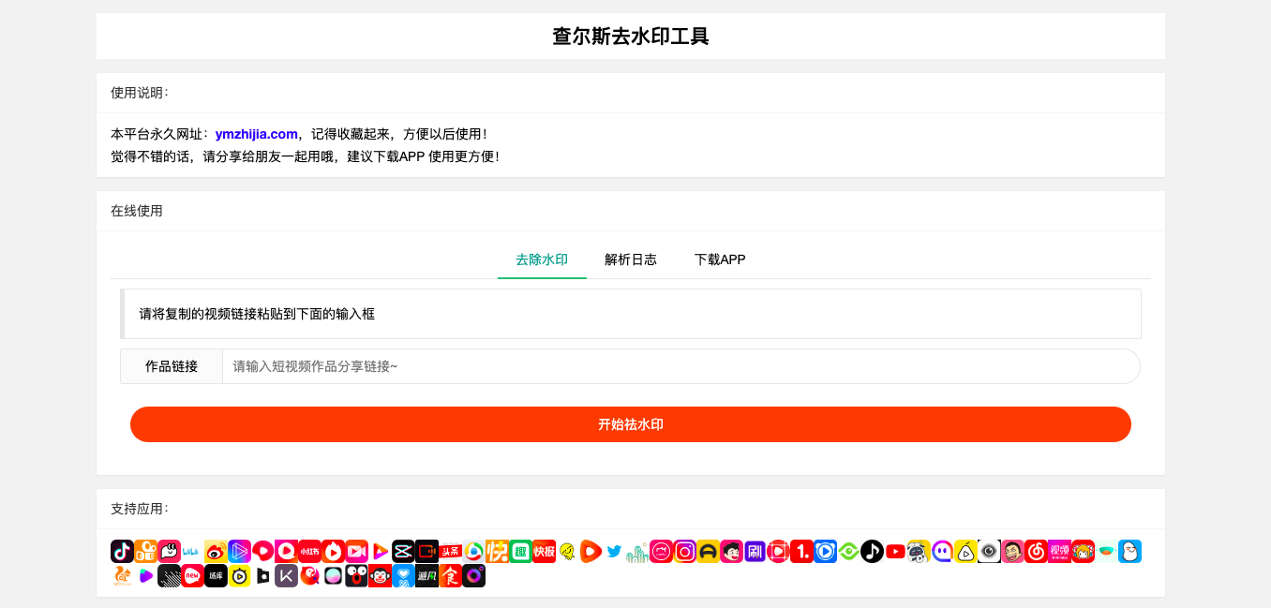Select the NetEase Cloud Music icon

point(1034,552)
